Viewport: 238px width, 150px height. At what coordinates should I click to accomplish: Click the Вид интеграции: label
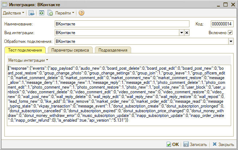(19, 33)
